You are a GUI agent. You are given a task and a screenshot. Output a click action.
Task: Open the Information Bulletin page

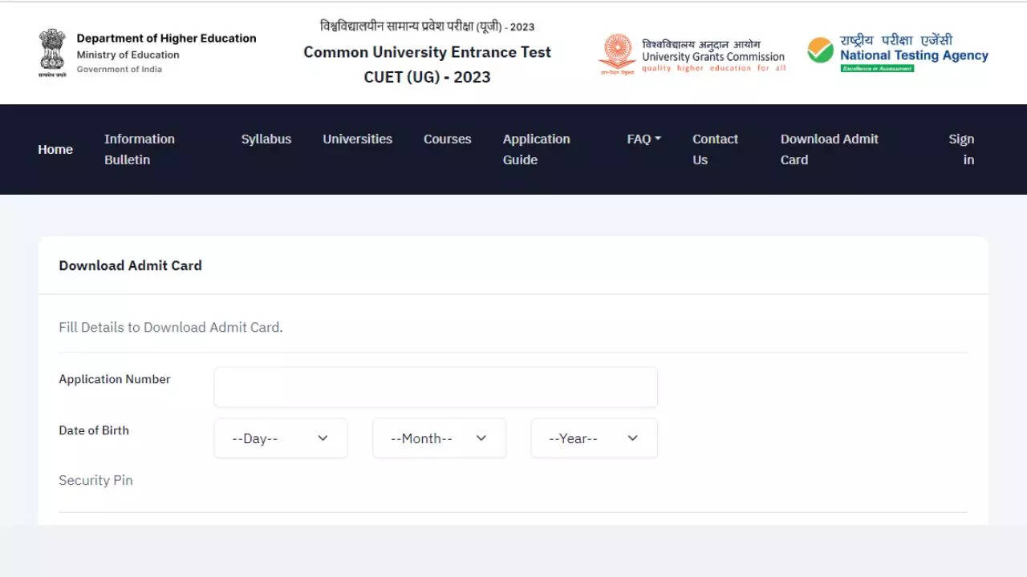pos(139,149)
